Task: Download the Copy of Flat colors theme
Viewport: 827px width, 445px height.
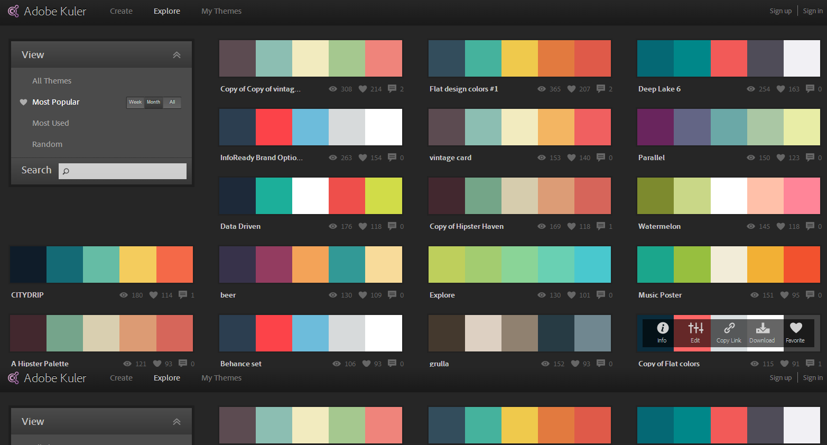Action: pos(762,333)
